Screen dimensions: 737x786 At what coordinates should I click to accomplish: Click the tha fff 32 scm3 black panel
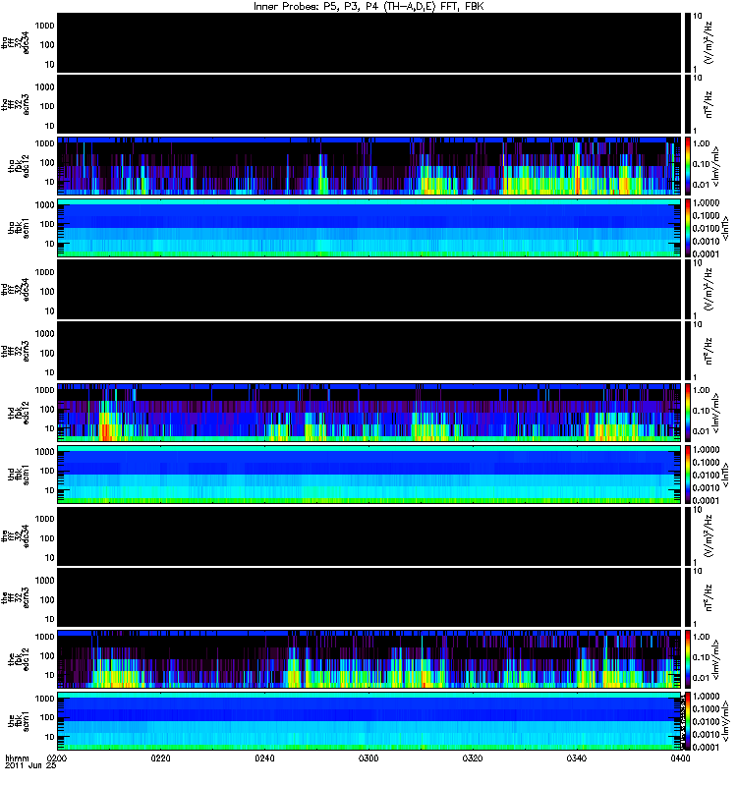point(369,104)
